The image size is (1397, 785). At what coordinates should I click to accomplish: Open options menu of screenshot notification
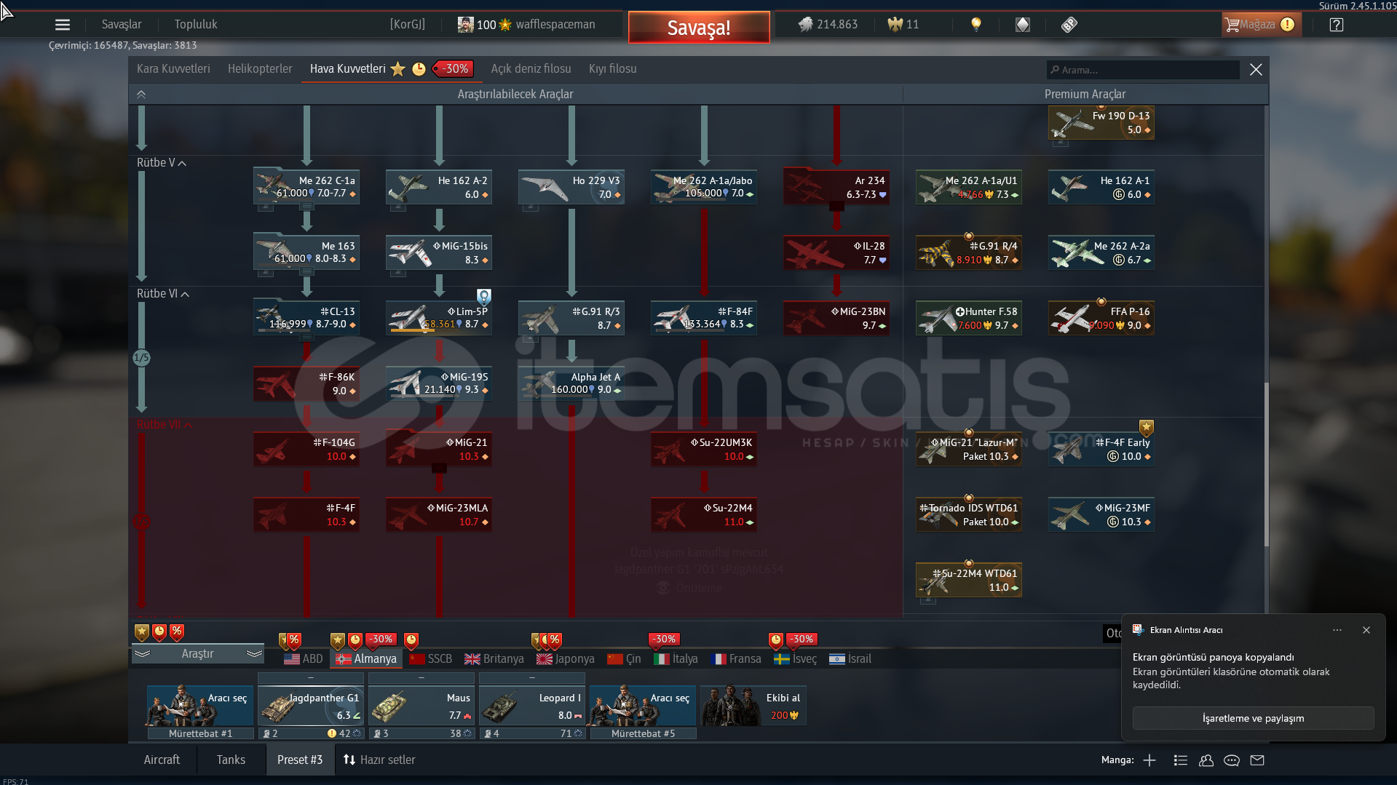click(1337, 630)
